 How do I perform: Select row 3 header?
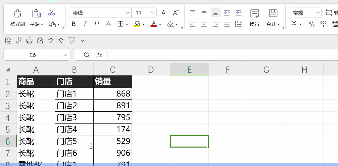(x=8, y=106)
